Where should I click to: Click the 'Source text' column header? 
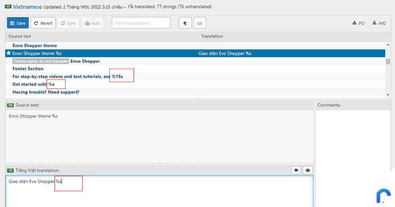(x=20, y=36)
